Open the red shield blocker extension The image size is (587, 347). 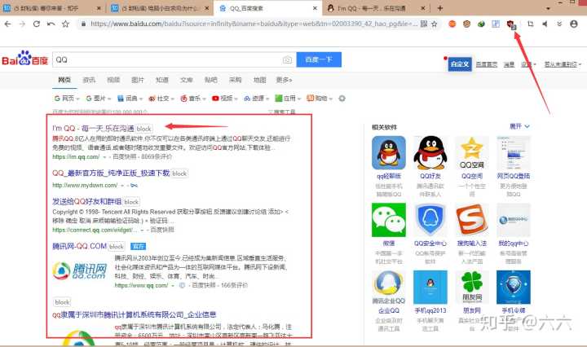click(x=511, y=24)
